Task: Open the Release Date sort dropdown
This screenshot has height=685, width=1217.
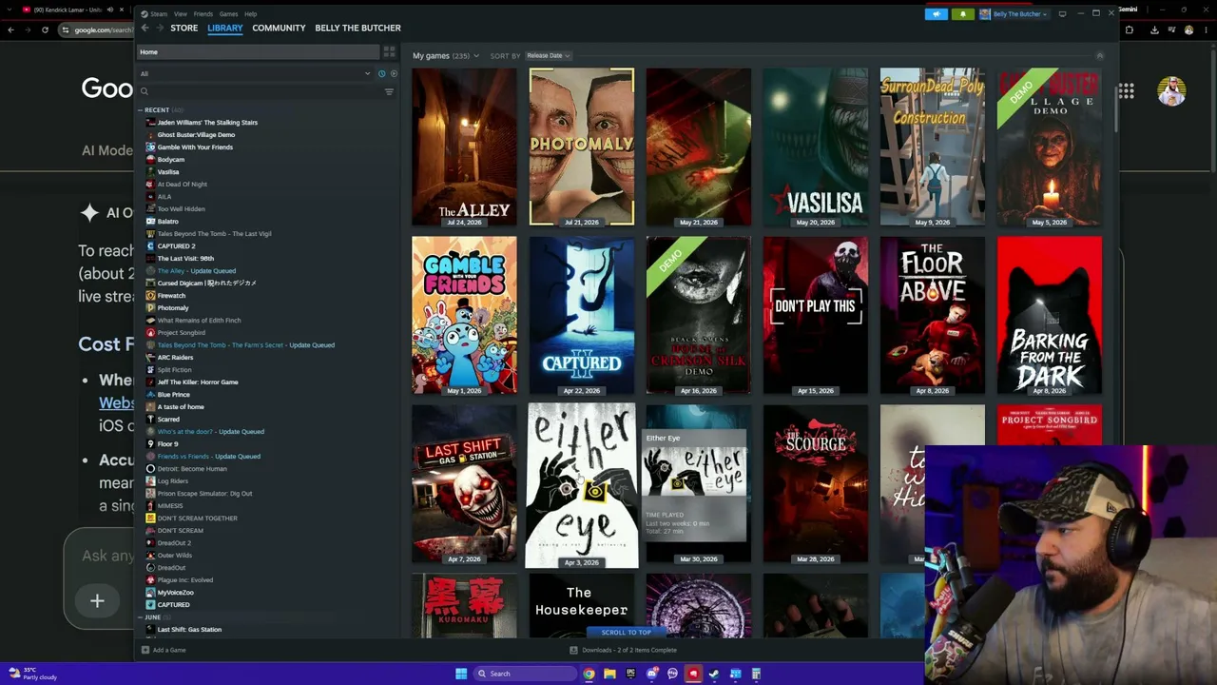Action: 549,56
